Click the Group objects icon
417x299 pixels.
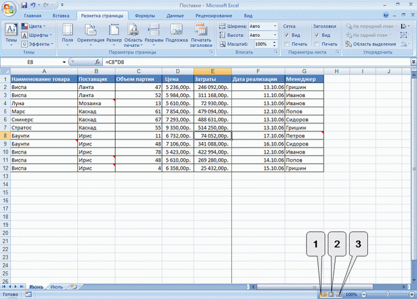(x=404, y=35)
